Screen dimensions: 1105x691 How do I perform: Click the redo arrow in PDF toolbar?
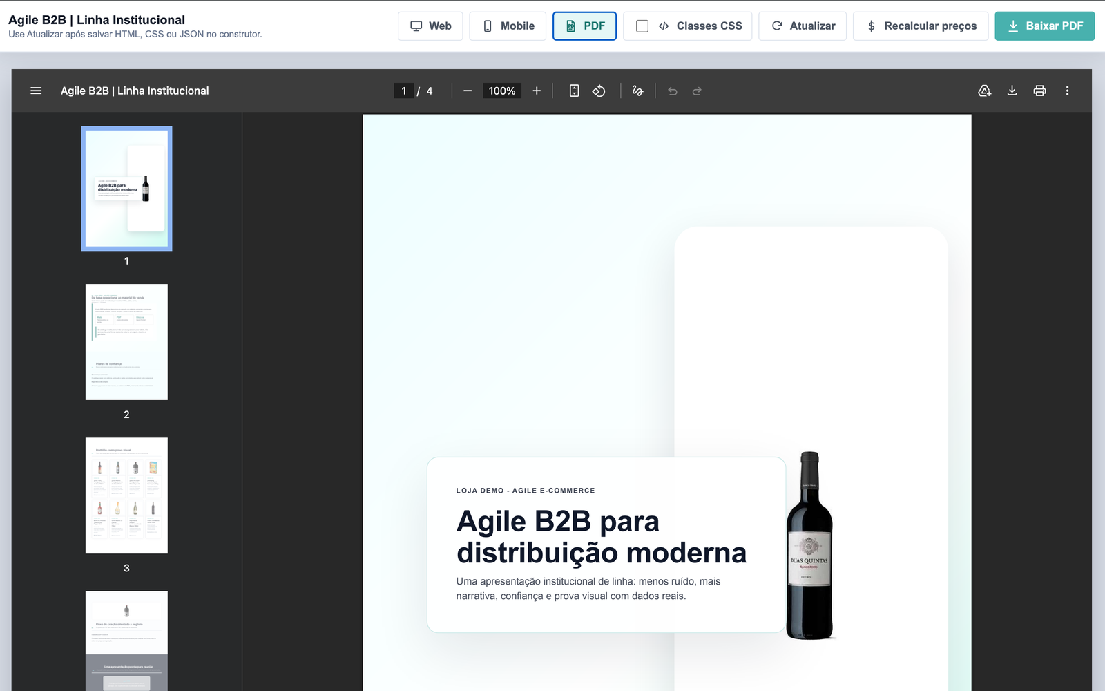click(x=697, y=91)
